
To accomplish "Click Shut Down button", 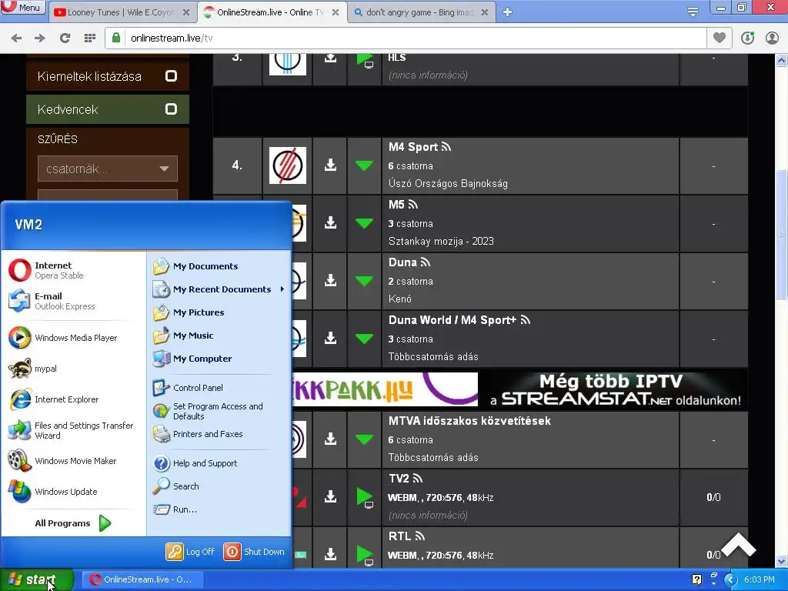I will point(254,551).
